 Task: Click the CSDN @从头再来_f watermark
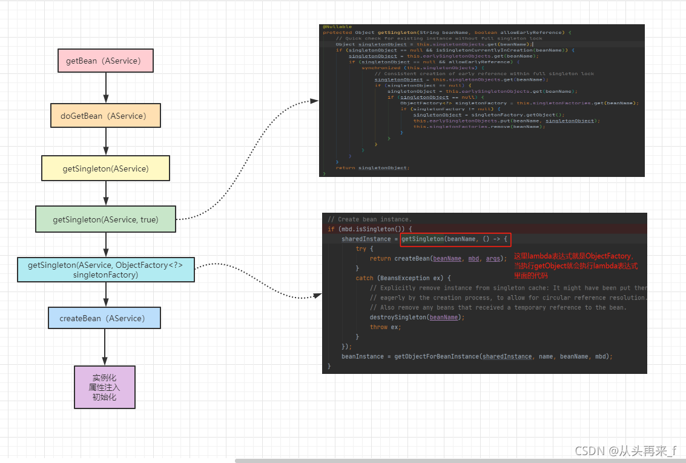click(x=625, y=451)
